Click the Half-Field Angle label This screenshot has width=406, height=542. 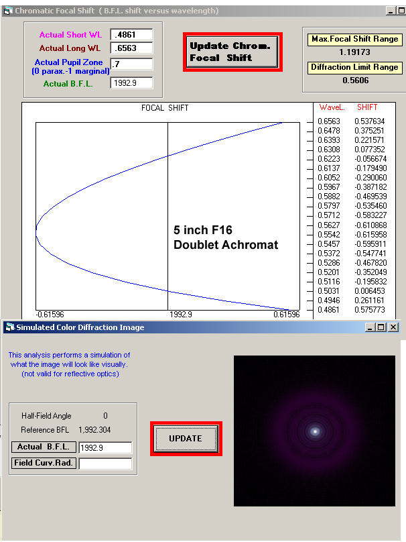[x=46, y=416]
